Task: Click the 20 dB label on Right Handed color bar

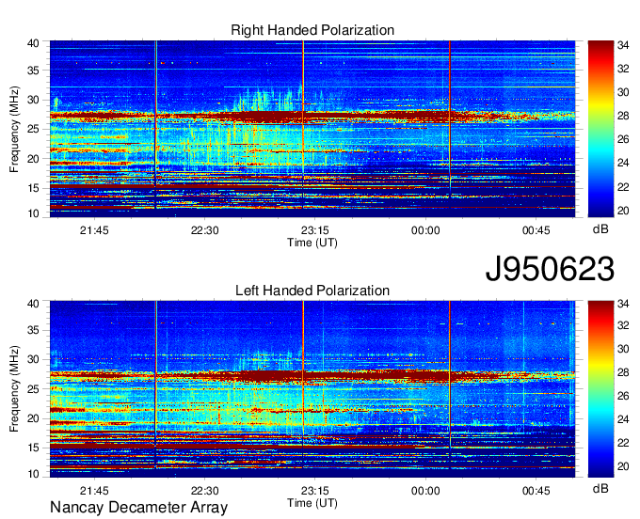Action: pos(623,211)
